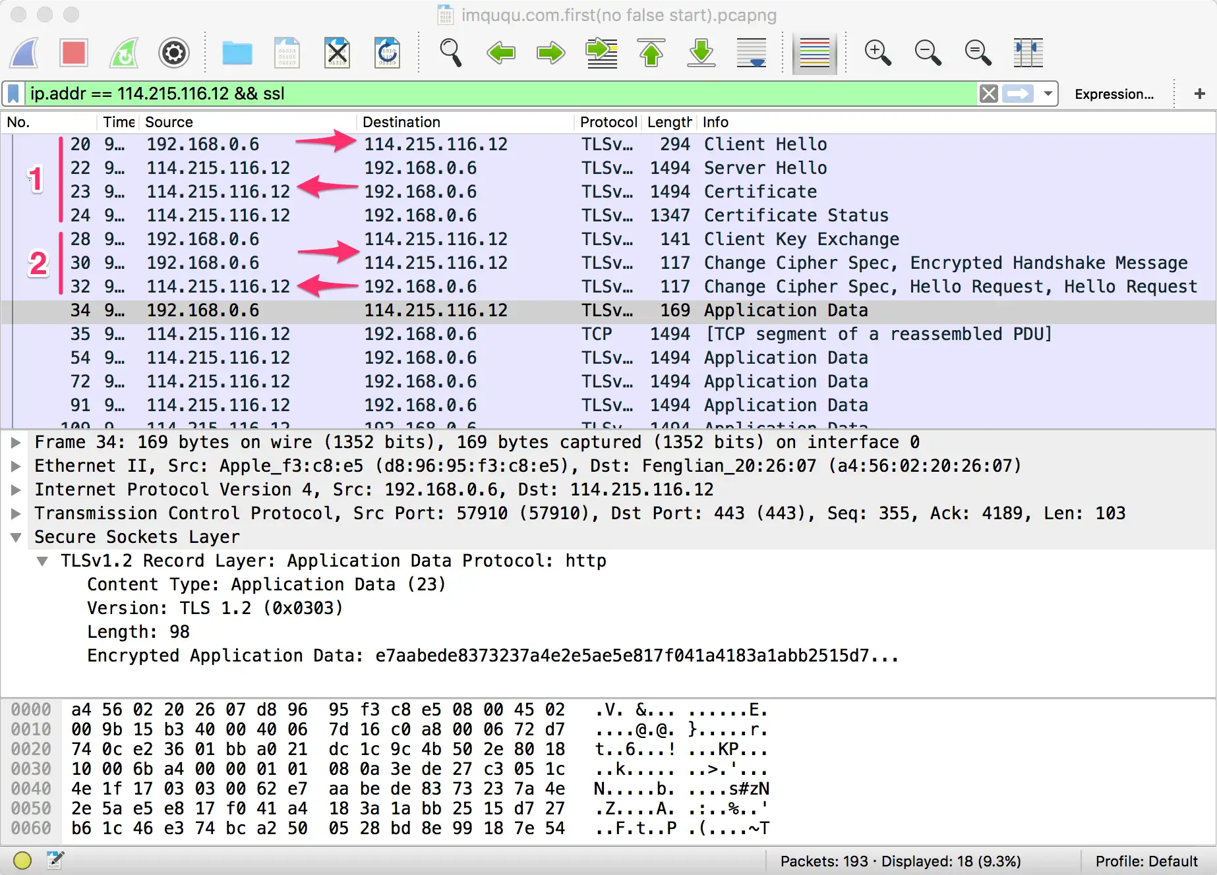This screenshot has width=1217, height=875.
Task: Open capture options gear icon
Action: tap(174, 53)
